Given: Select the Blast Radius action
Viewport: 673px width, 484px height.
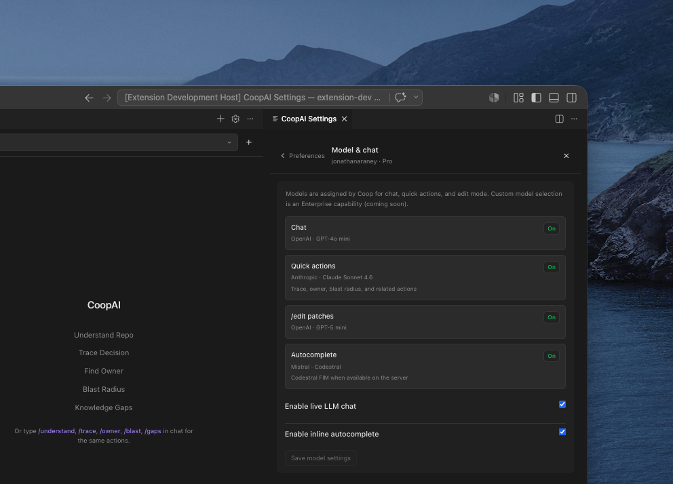Looking at the screenshot, I should click(x=103, y=389).
